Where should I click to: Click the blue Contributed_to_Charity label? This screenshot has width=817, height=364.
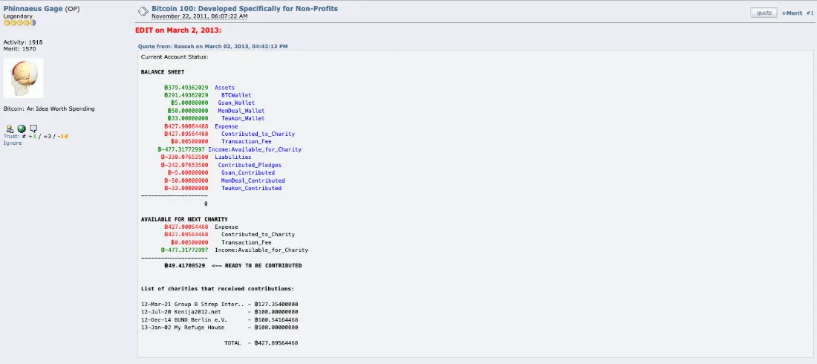coord(258,134)
